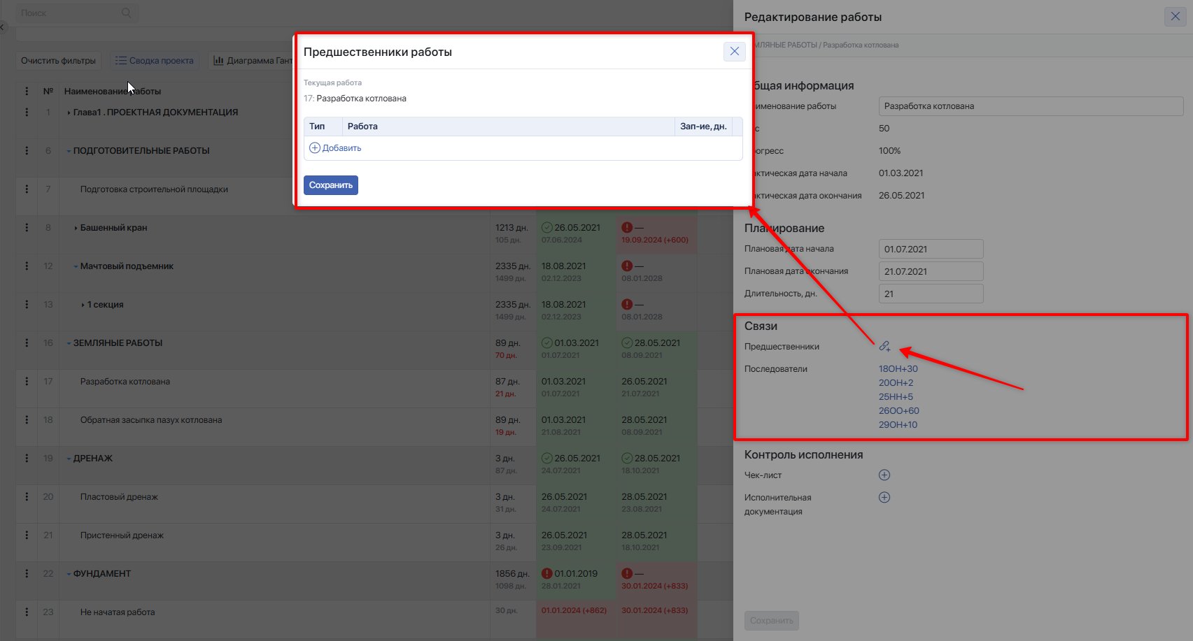Switch to Диаграмма Ганта view
This screenshot has width=1193, height=641.
[252, 61]
